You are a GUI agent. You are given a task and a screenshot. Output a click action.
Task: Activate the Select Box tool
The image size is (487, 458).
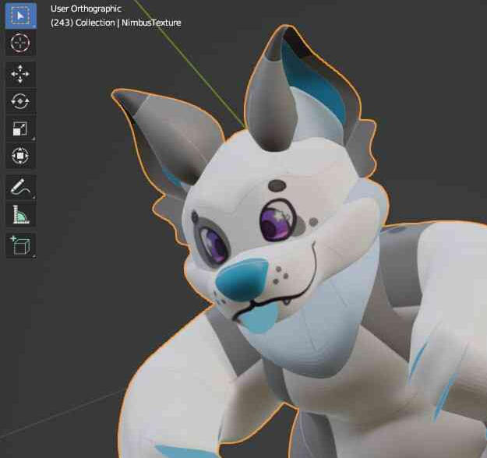[x=20, y=15]
